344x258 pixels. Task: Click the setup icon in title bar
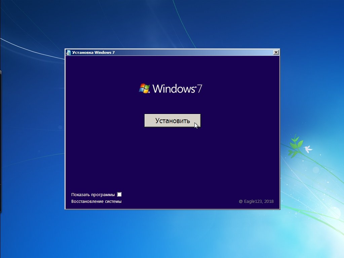pos(69,52)
